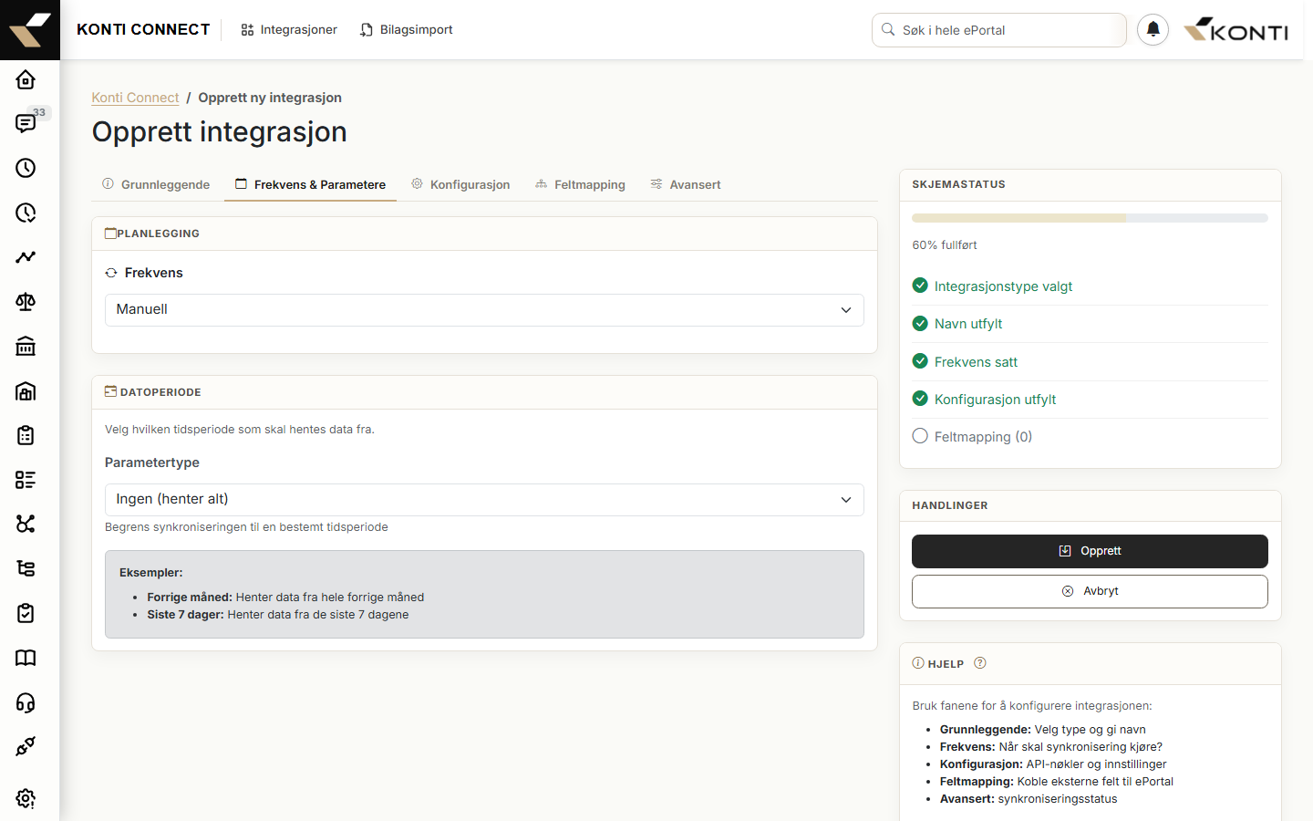Focus the Søk i hele ePortal field
1313x821 pixels.
click(999, 30)
